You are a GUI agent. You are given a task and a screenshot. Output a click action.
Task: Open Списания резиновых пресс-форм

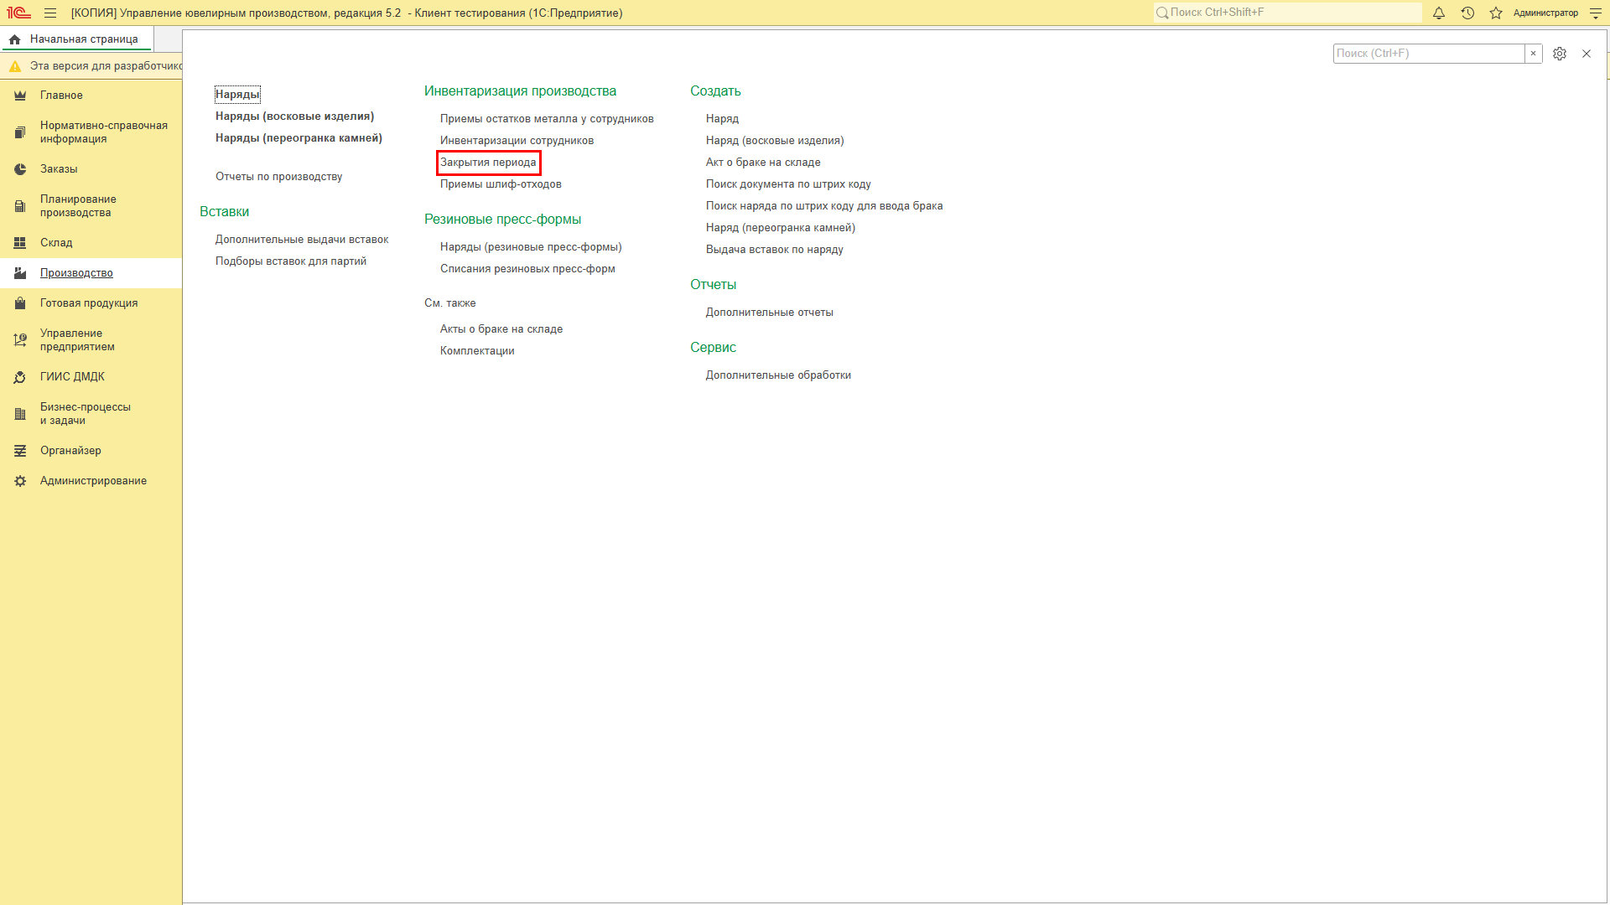(x=527, y=269)
